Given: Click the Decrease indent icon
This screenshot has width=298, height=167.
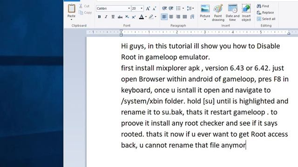Looking at the screenshot, I should click(x=164, y=8).
